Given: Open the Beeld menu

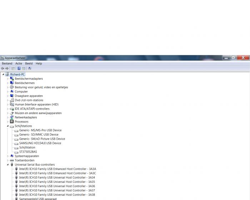Looking at the screenshot, I should [29, 64].
